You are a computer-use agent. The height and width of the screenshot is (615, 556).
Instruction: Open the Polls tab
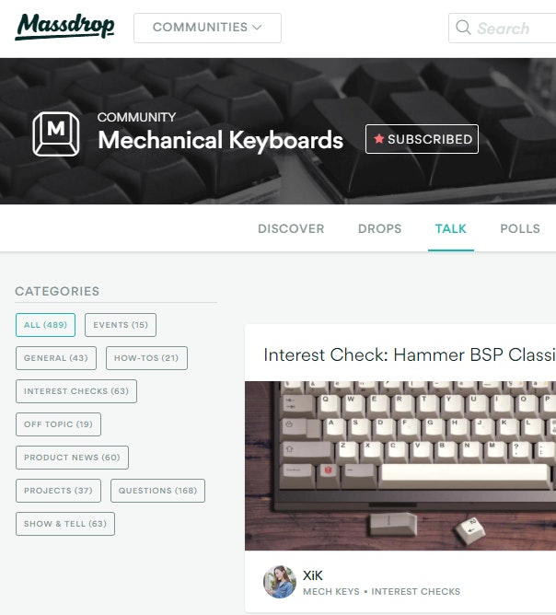pos(520,228)
